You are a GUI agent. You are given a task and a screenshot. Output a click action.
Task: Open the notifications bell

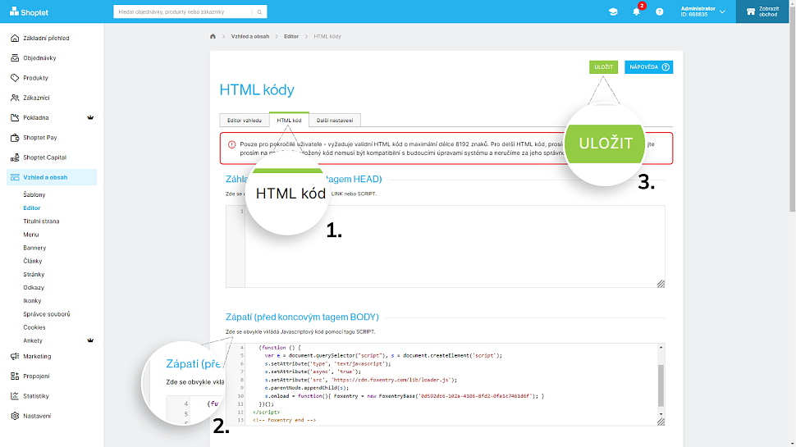click(x=636, y=11)
